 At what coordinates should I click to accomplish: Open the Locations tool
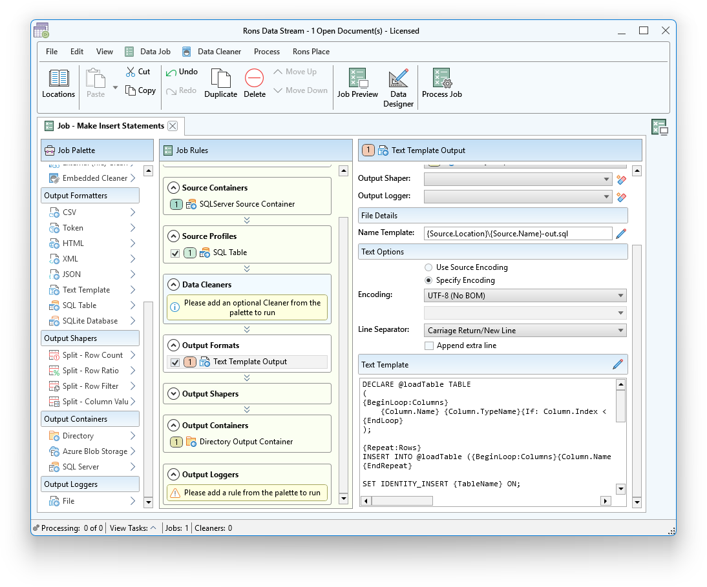(x=58, y=84)
